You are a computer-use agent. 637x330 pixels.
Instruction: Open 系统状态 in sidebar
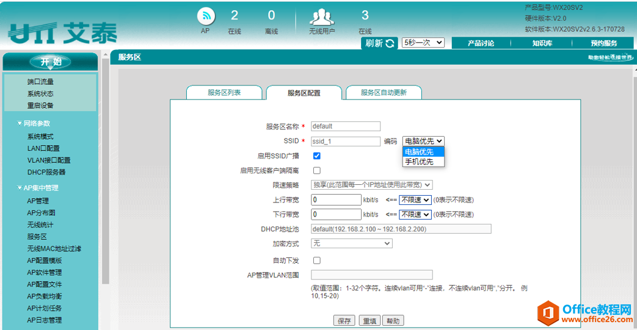[40, 94]
